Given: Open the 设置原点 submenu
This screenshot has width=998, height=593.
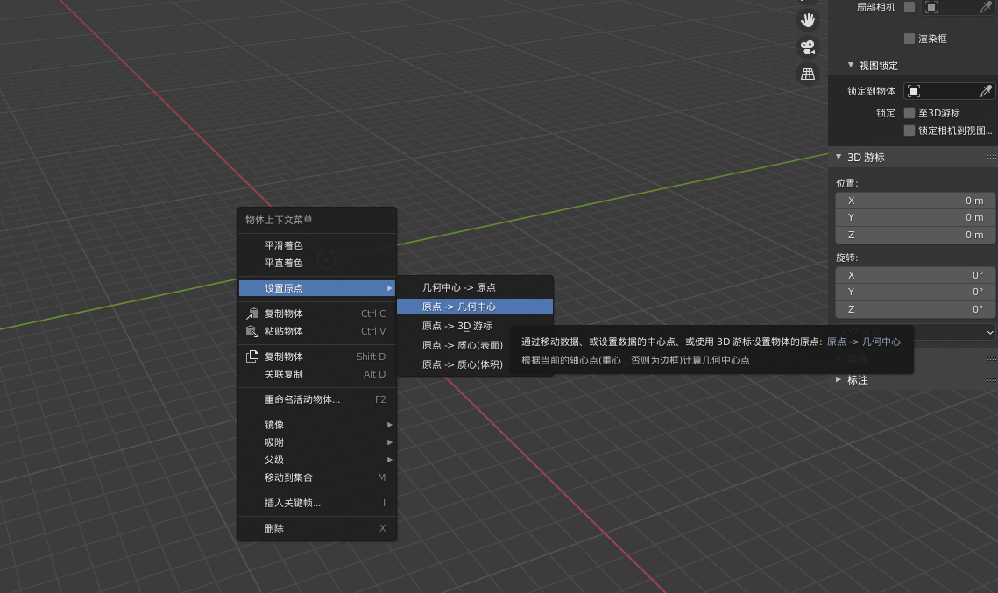Looking at the screenshot, I should click(317, 288).
